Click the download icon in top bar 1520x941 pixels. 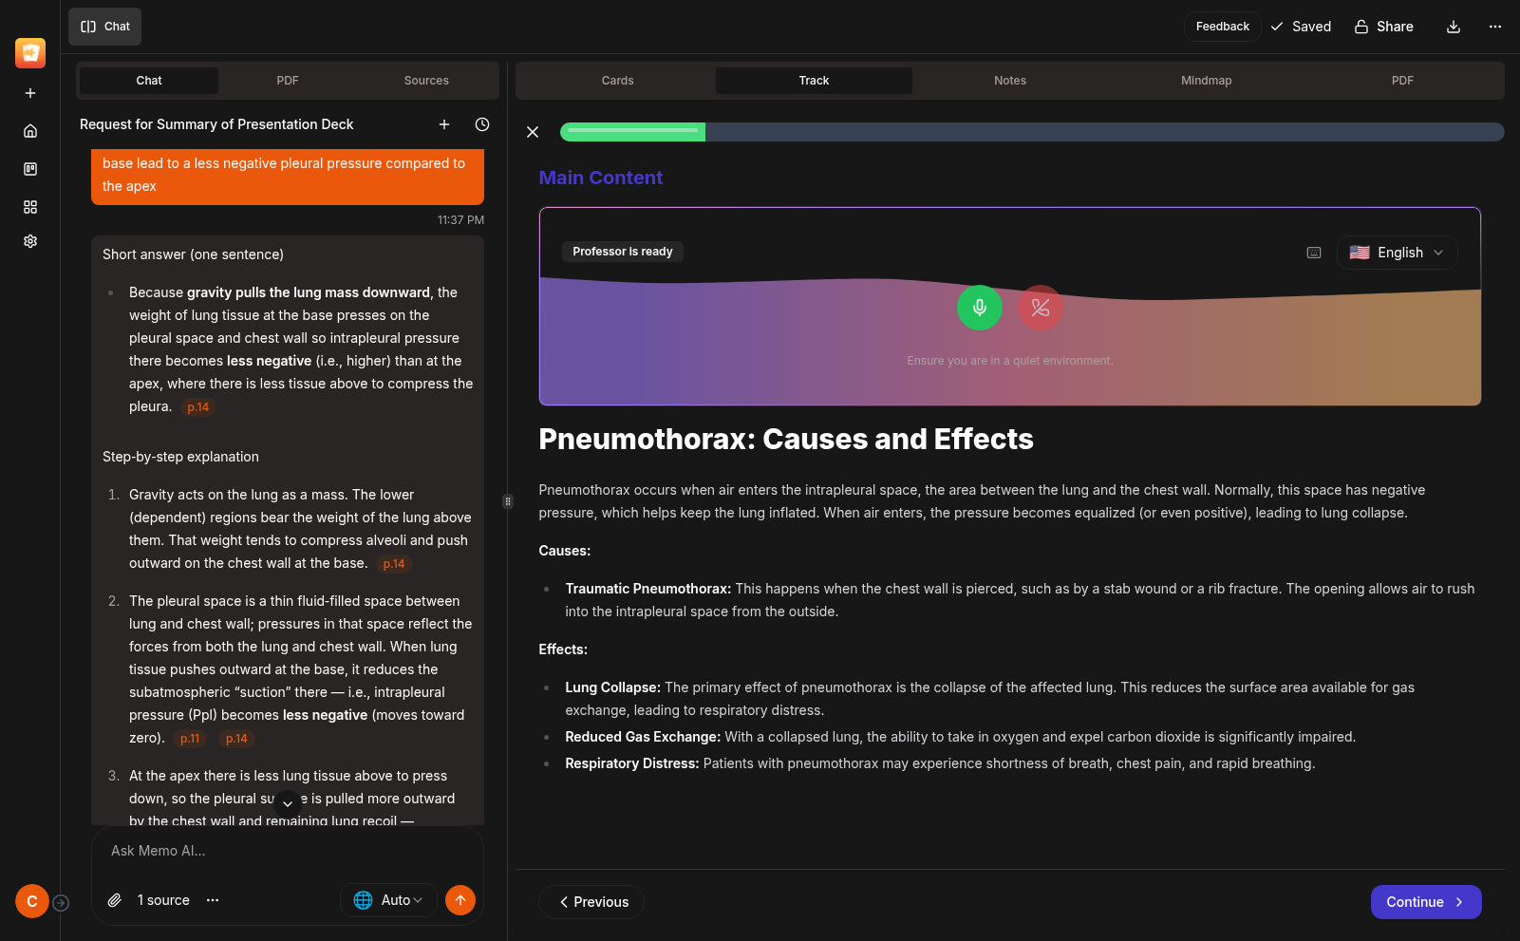pyautogui.click(x=1453, y=27)
